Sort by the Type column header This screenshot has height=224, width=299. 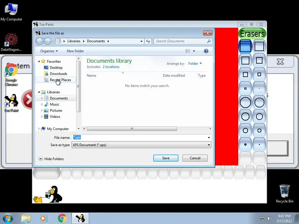tap(202, 76)
